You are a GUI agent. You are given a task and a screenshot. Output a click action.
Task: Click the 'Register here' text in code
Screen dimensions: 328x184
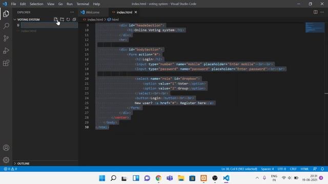(193, 103)
